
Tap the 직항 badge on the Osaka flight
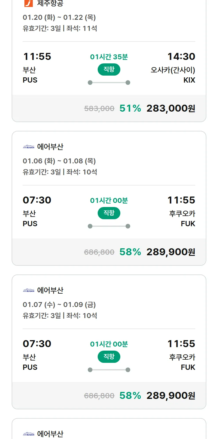109,69
